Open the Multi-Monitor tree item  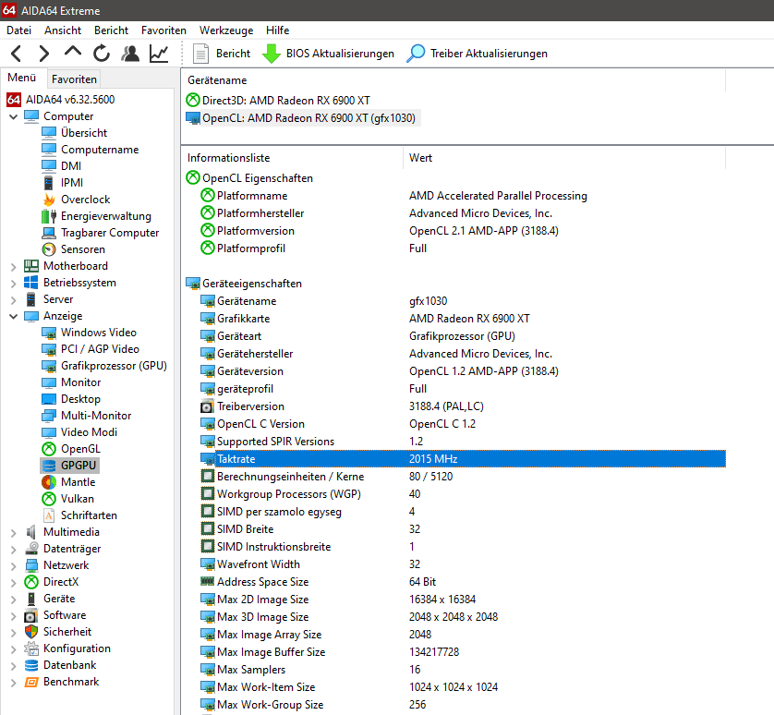[x=96, y=416]
